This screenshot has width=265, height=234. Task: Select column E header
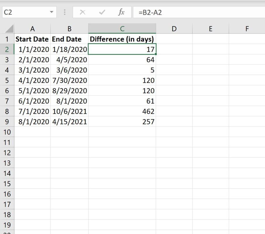pyautogui.click(x=211, y=29)
